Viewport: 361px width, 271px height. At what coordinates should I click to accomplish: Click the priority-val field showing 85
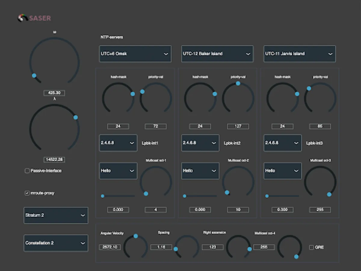pyautogui.click(x=320, y=126)
